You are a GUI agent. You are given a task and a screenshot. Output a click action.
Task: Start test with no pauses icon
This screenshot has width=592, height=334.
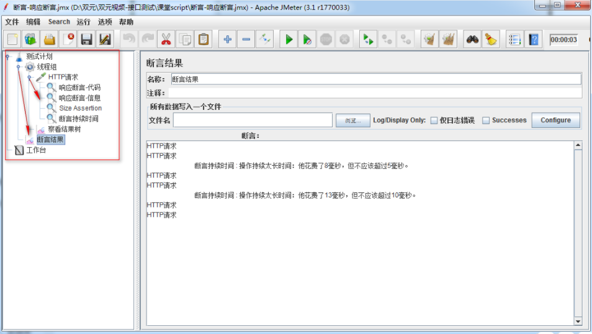point(307,39)
